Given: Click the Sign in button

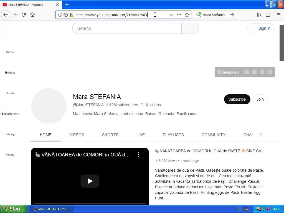Looking at the screenshot, I should pos(261,28).
